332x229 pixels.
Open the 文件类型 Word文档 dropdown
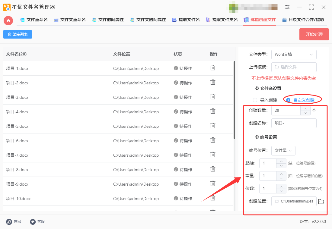click(294, 55)
